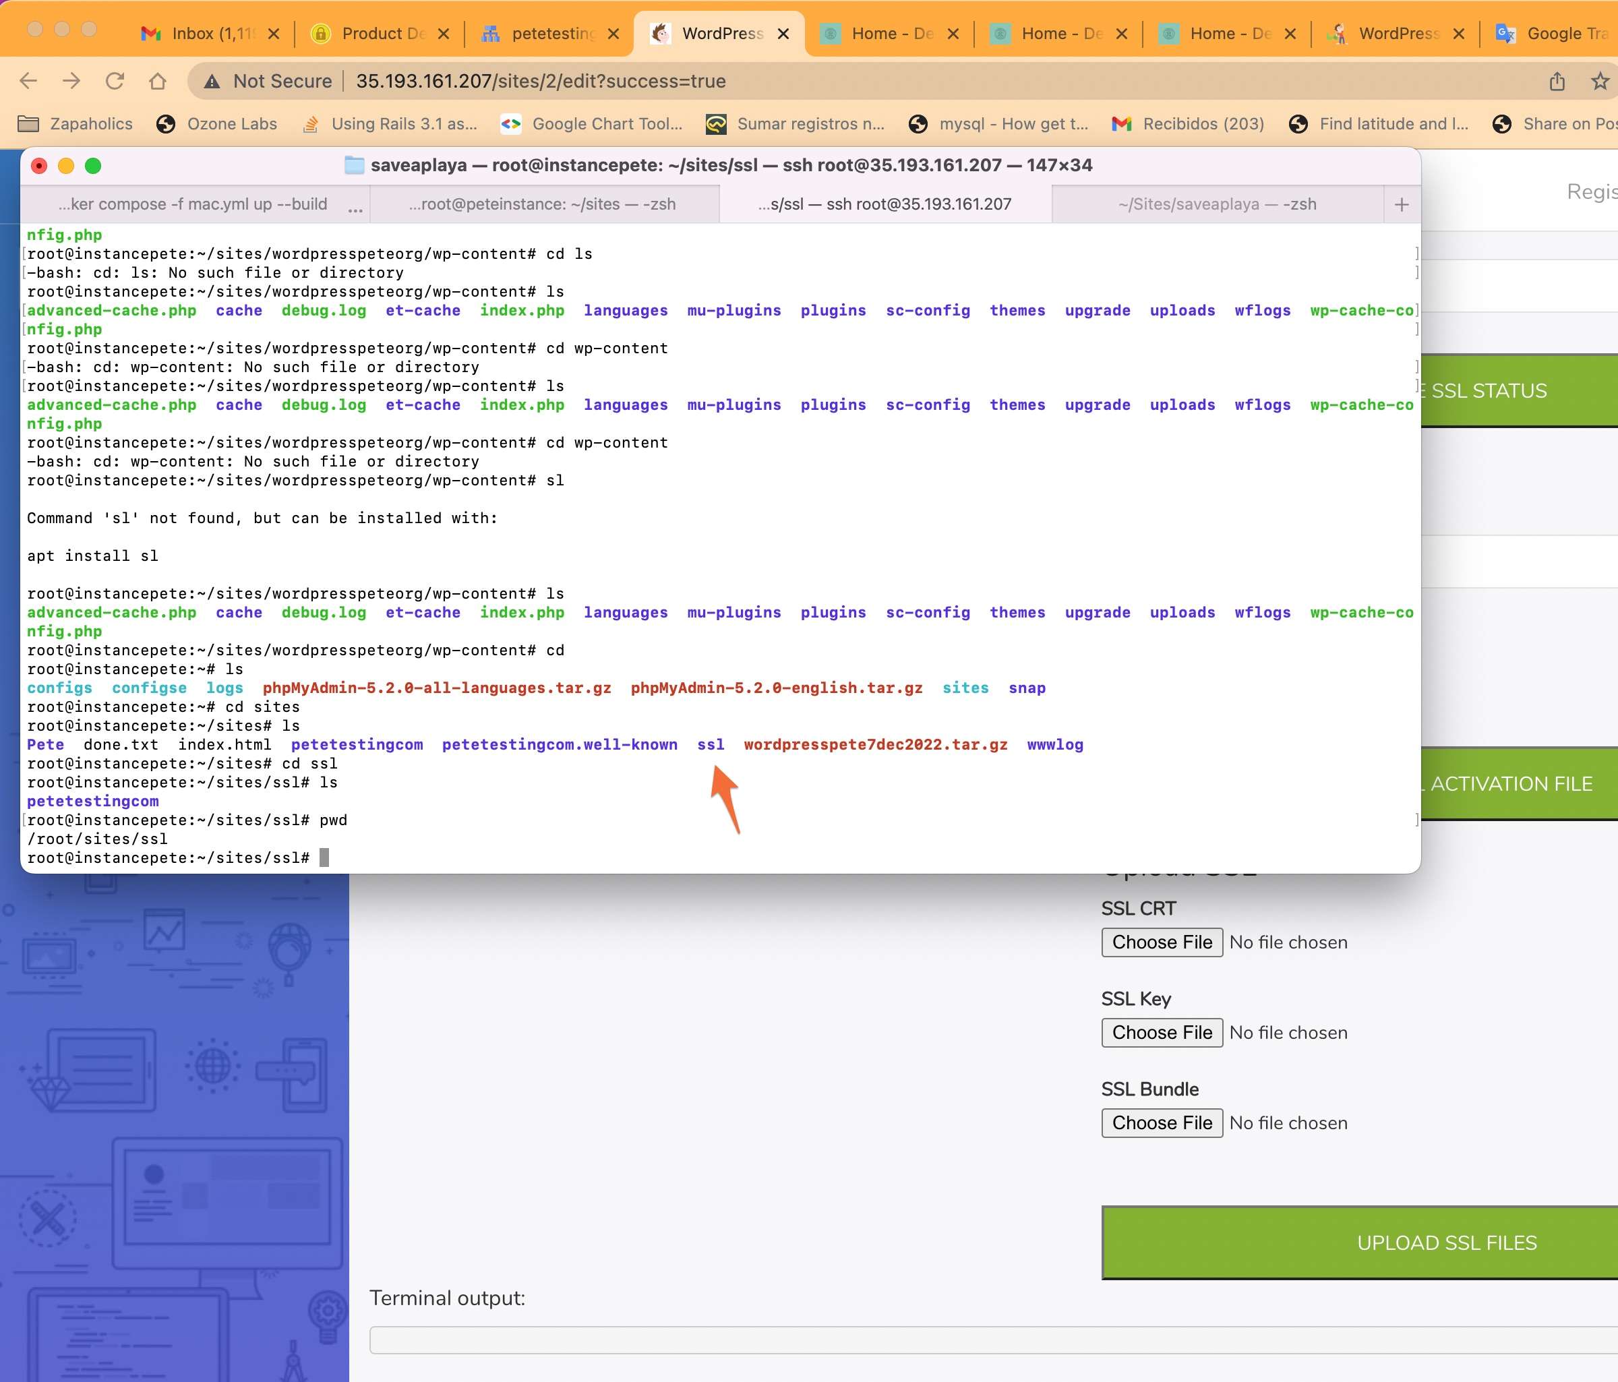Choose File for SSL Bundle

coord(1161,1122)
